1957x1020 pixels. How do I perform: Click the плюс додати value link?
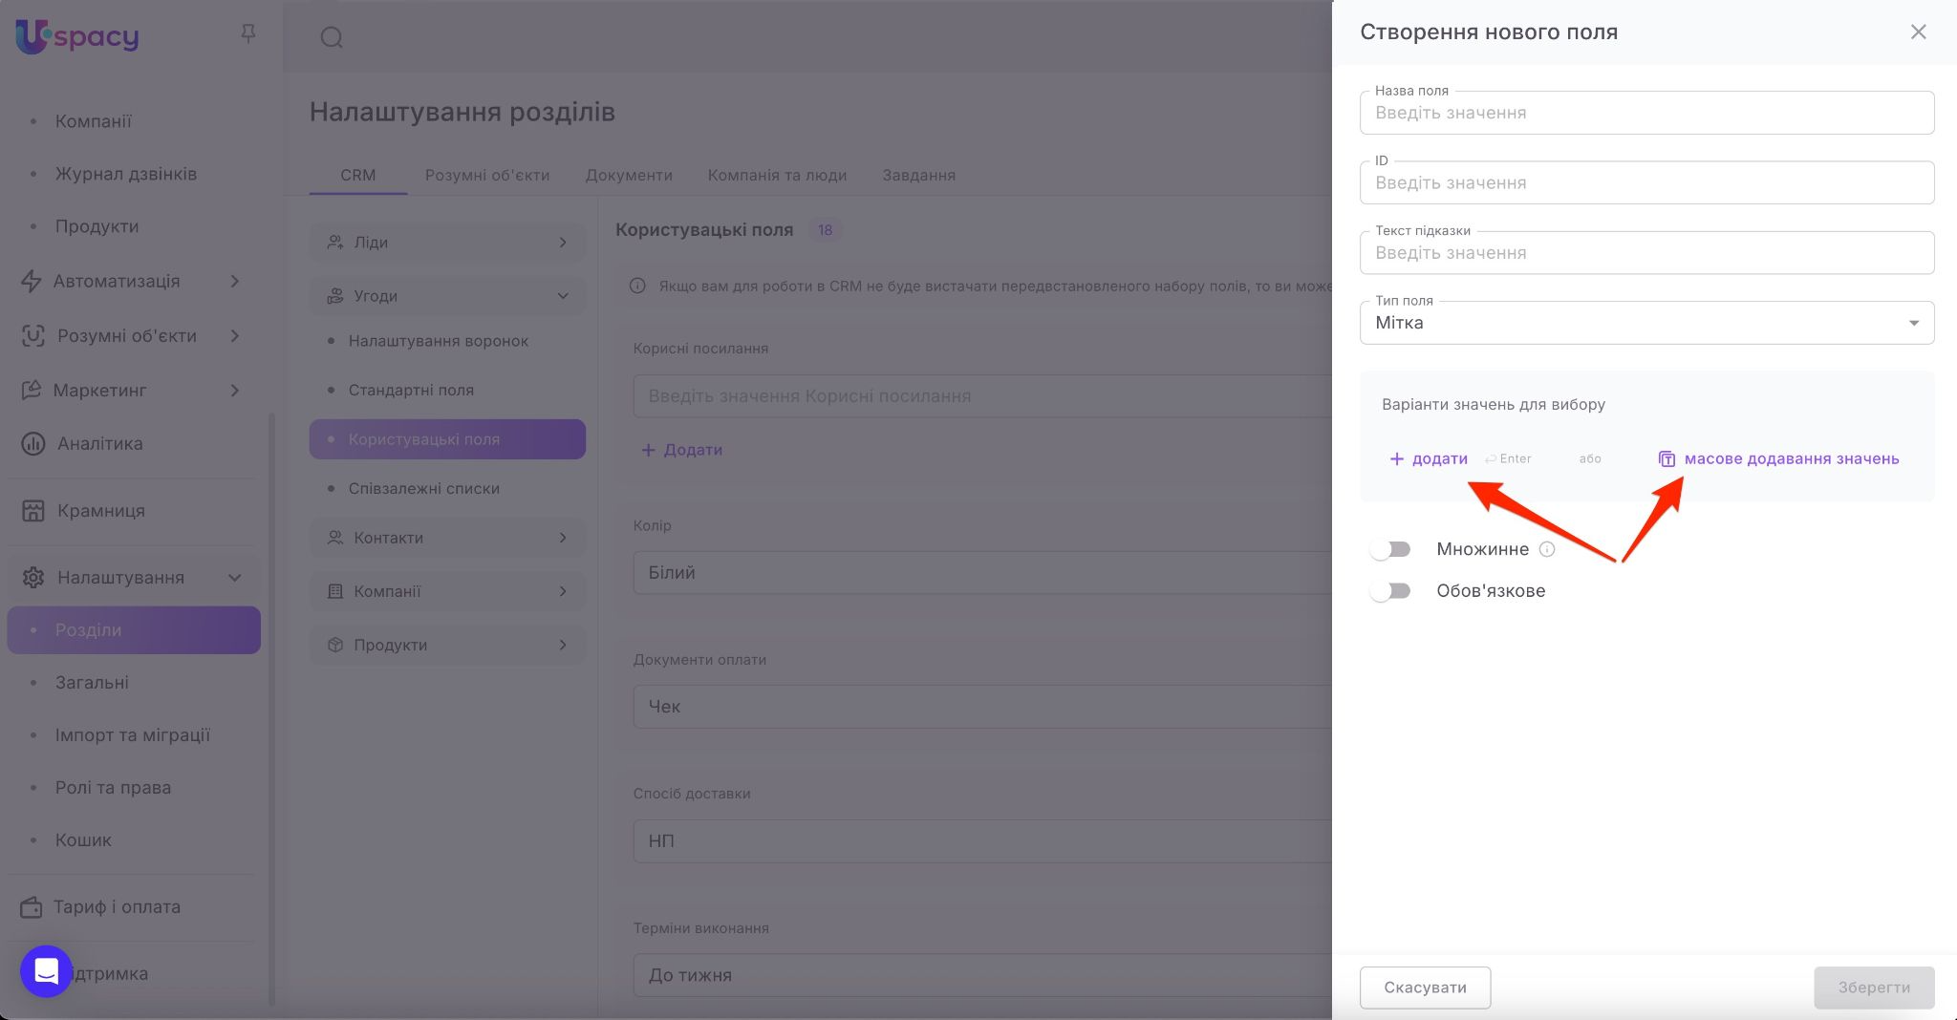(x=1429, y=459)
